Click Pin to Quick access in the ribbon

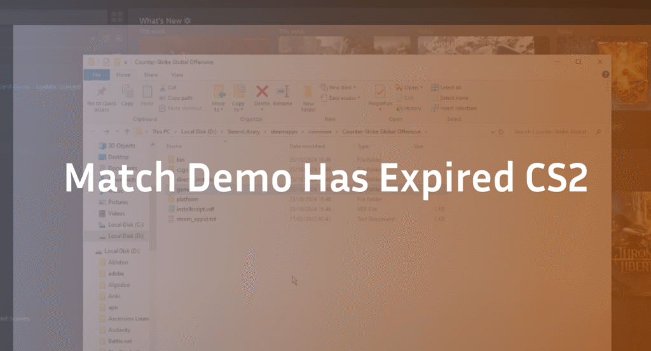click(x=102, y=99)
